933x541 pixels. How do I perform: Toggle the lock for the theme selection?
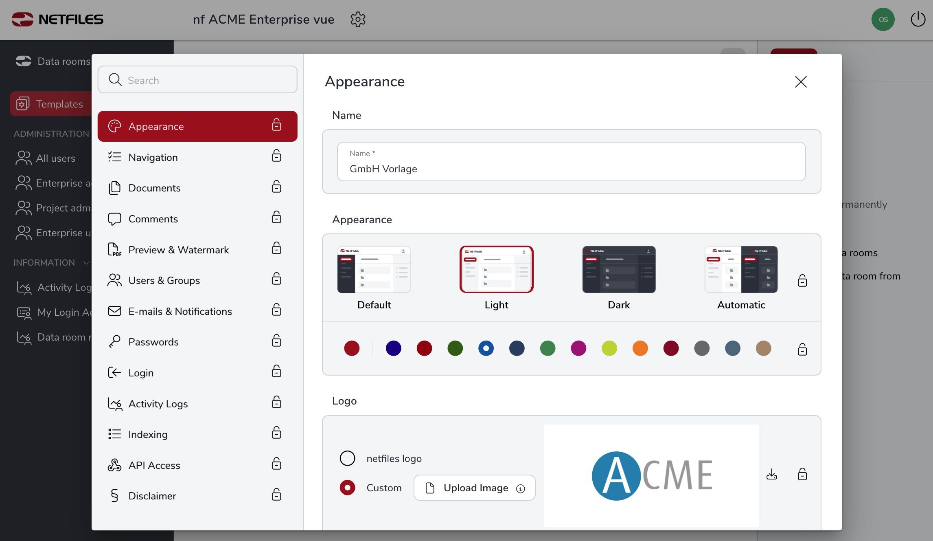point(802,281)
